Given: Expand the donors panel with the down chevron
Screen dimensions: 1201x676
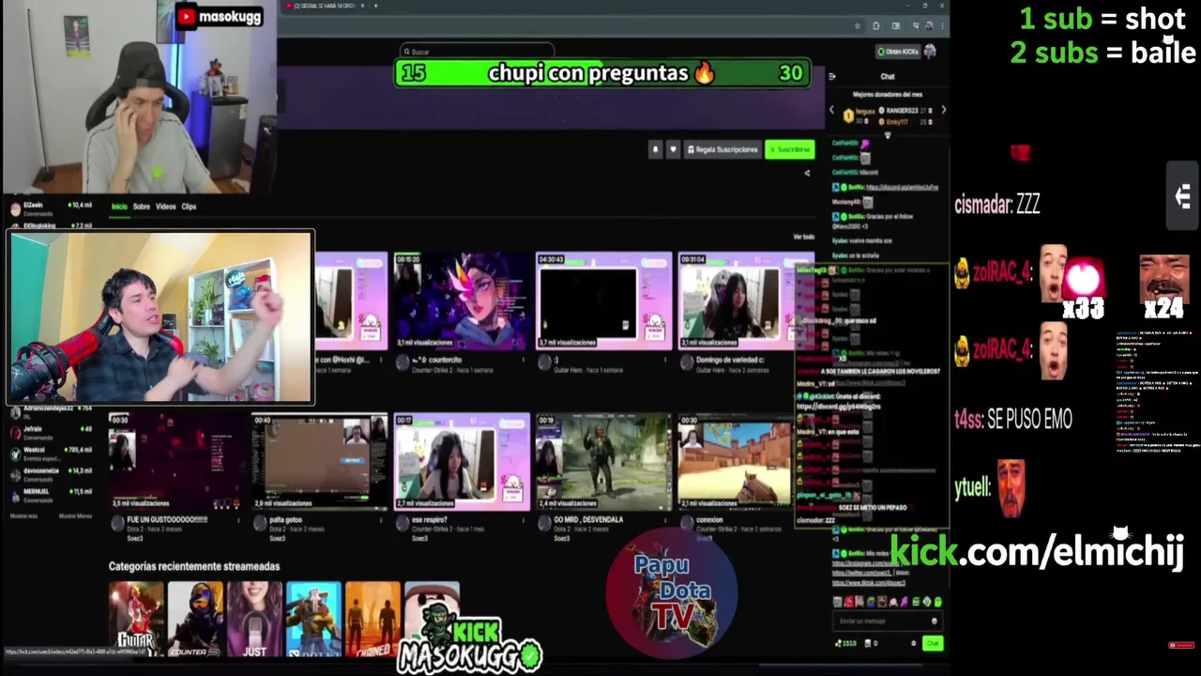Looking at the screenshot, I should (887, 136).
